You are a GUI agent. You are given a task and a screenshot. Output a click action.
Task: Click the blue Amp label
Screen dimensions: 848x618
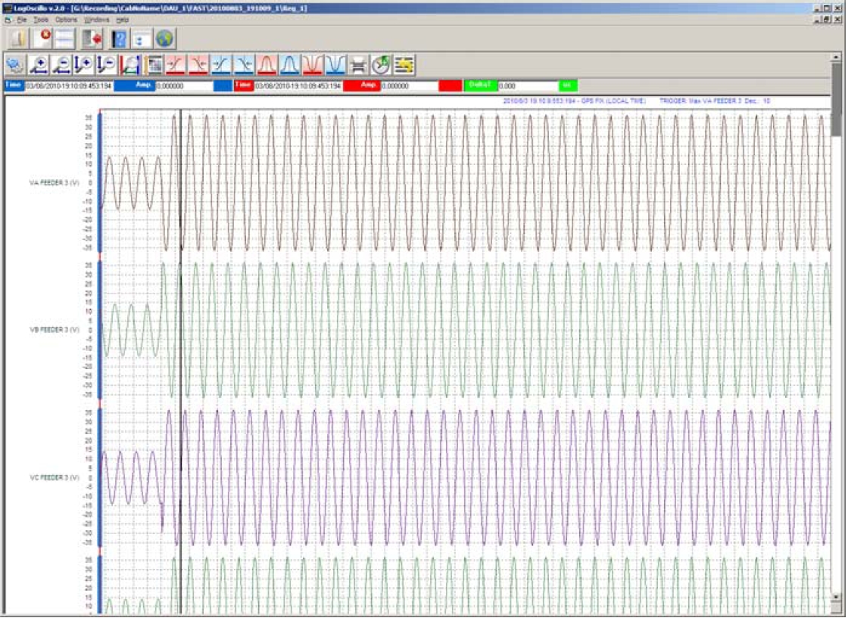click(x=135, y=86)
